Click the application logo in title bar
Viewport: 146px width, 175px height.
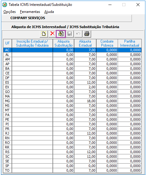5,5
